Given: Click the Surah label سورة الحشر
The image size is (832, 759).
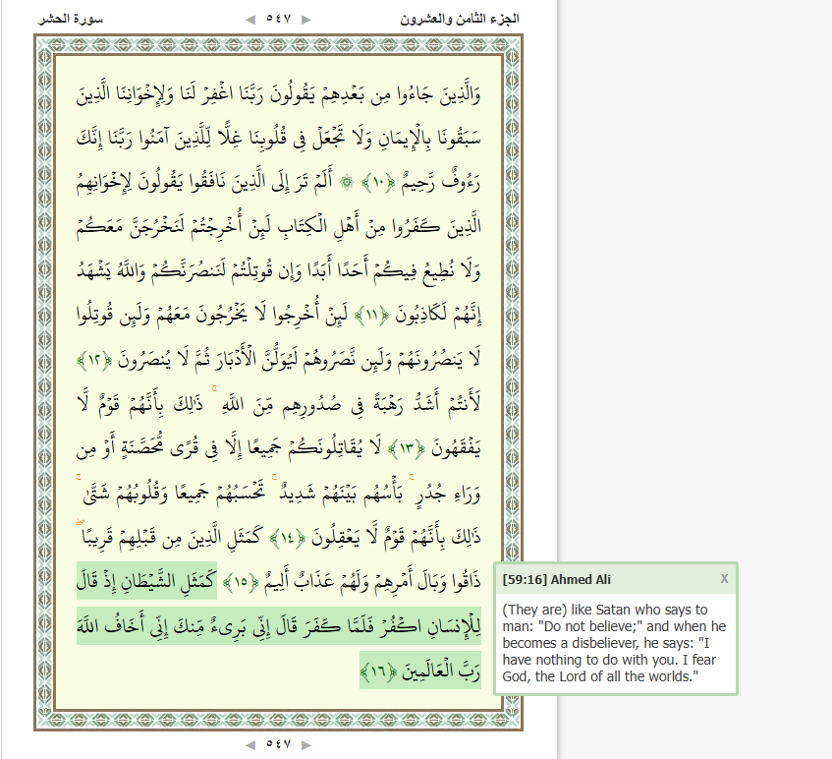Looking at the screenshot, I should [x=71, y=20].
